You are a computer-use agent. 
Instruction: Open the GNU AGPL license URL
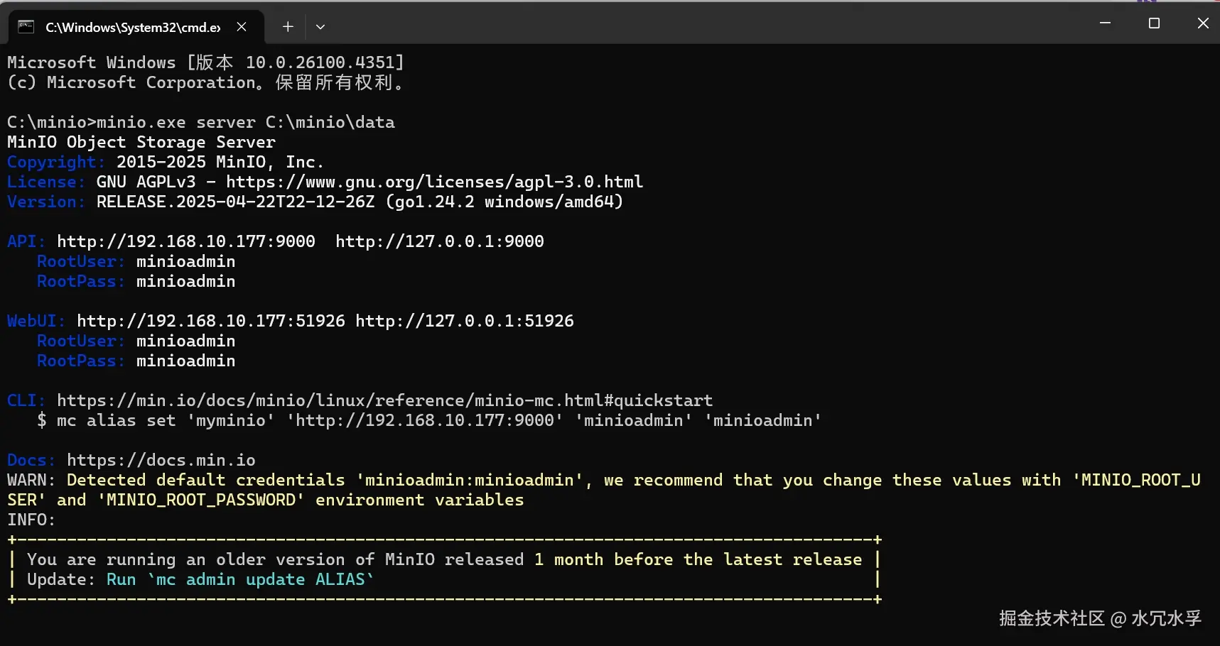pyautogui.click(x=434, y=182)
